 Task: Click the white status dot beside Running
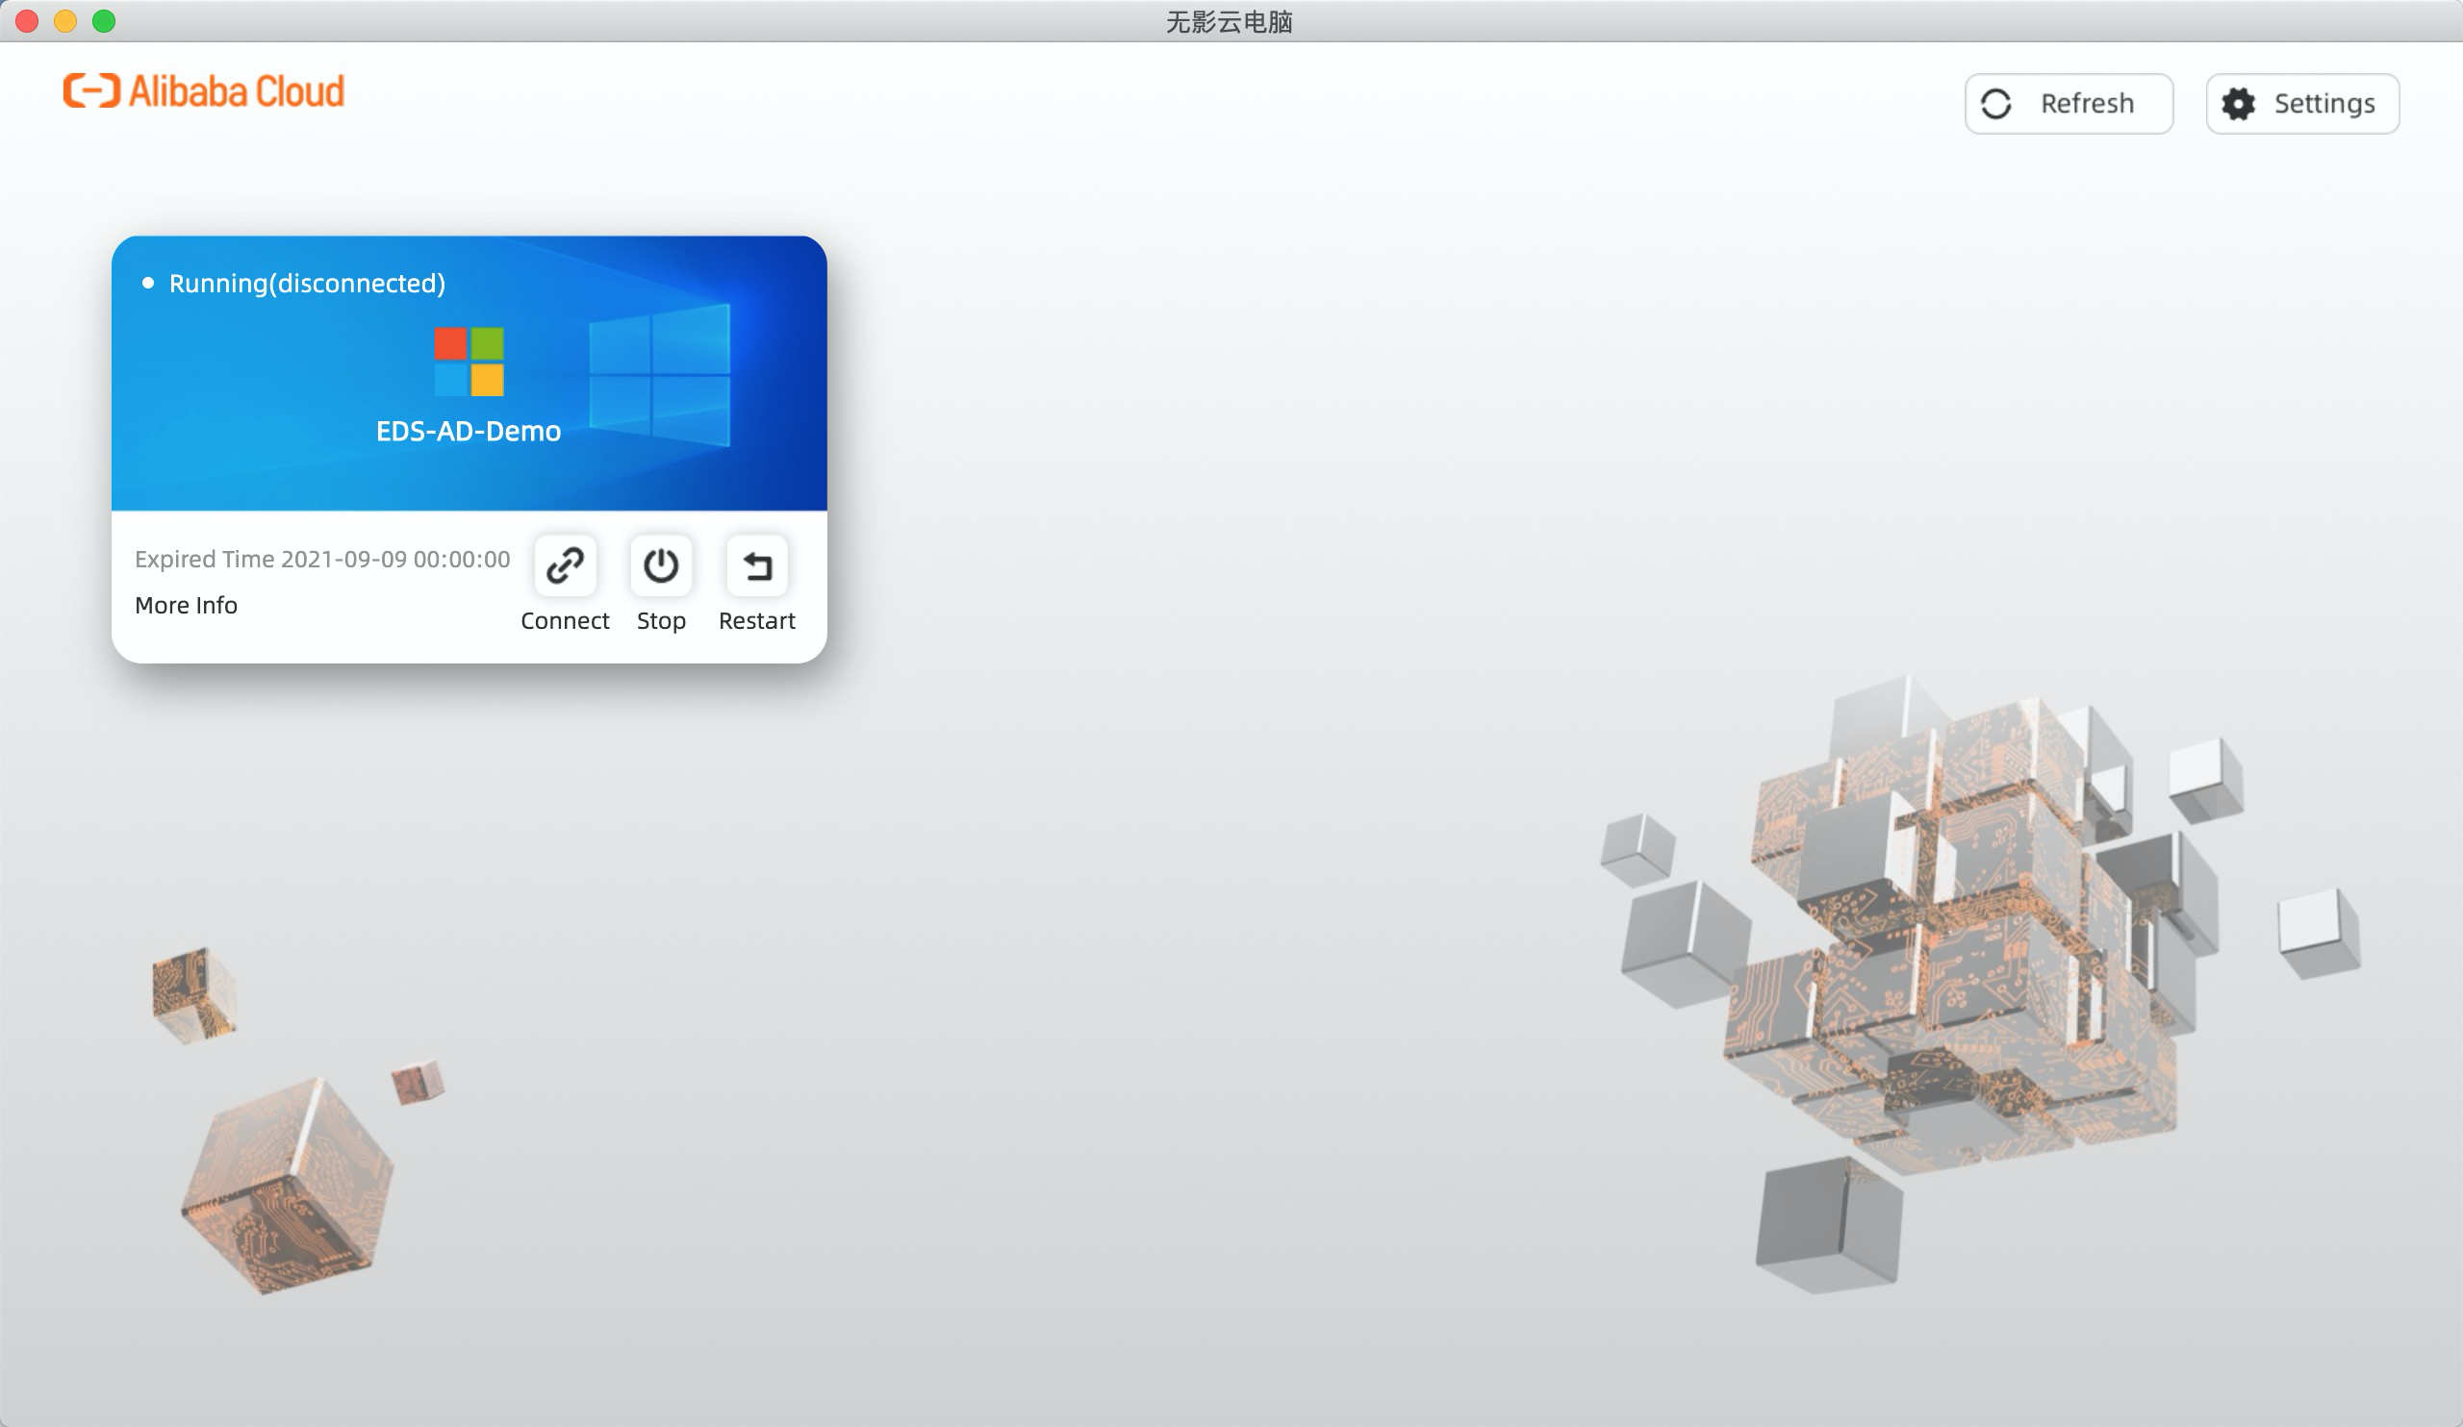coord(148,284)
